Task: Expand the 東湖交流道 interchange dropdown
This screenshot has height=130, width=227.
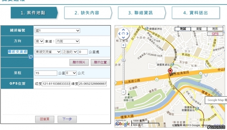Action: [x=48, y=52]
